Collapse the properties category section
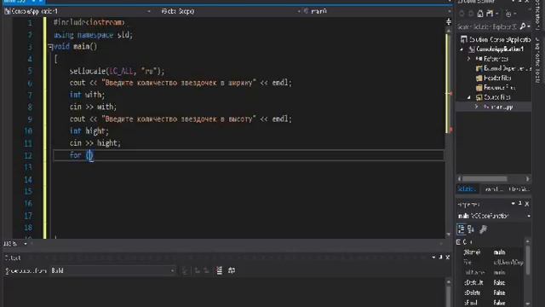Viewport: 545px width, 307px height. point(458,242)
